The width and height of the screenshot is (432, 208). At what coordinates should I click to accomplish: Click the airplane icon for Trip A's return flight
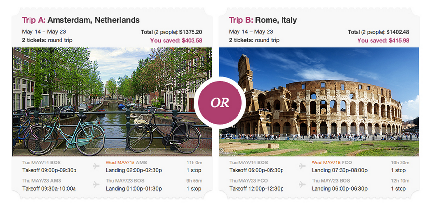click(x=96, y=184)
